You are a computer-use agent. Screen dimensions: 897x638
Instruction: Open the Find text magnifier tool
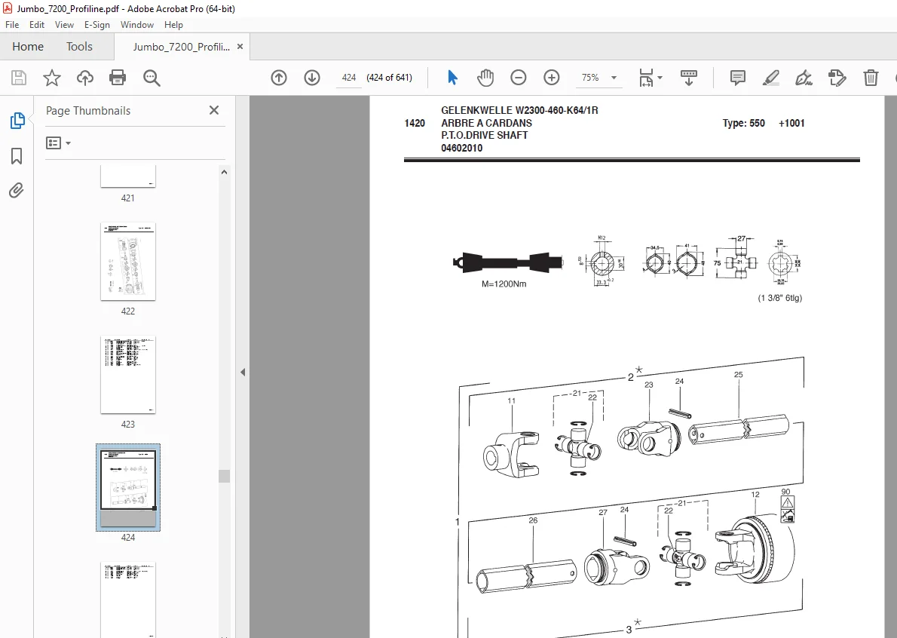[152, 78]
